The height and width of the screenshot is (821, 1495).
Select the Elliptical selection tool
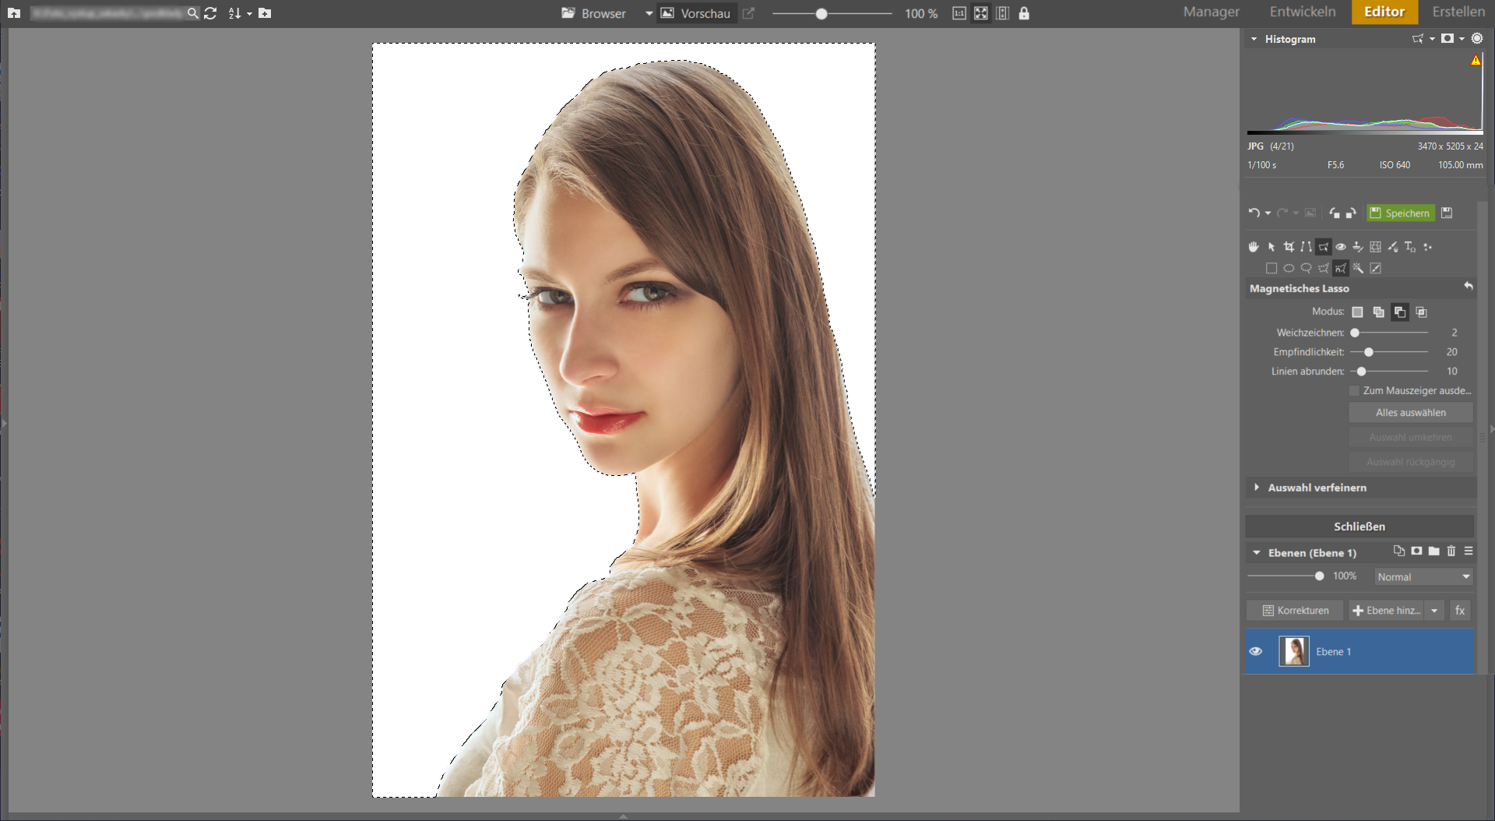tap(1289, 268)
